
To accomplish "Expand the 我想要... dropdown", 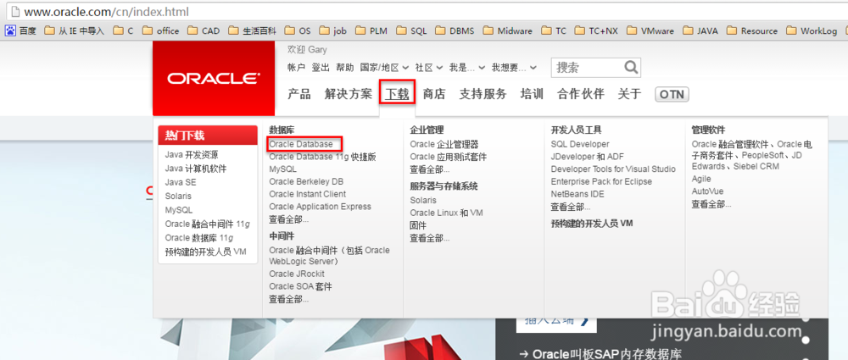I will (x=515, y=68).
